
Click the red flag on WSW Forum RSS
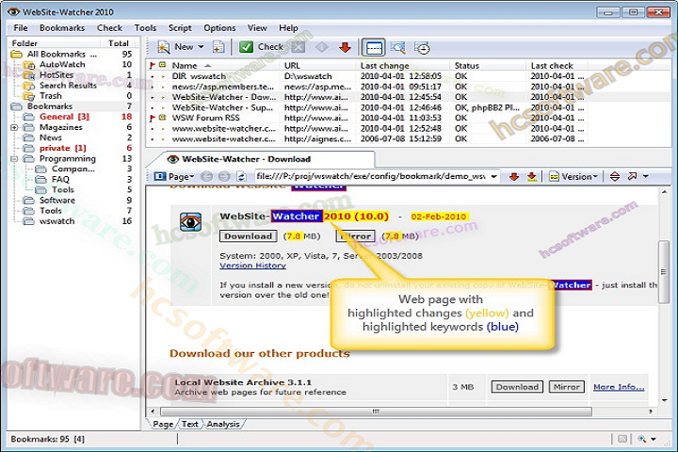(152, 118)
